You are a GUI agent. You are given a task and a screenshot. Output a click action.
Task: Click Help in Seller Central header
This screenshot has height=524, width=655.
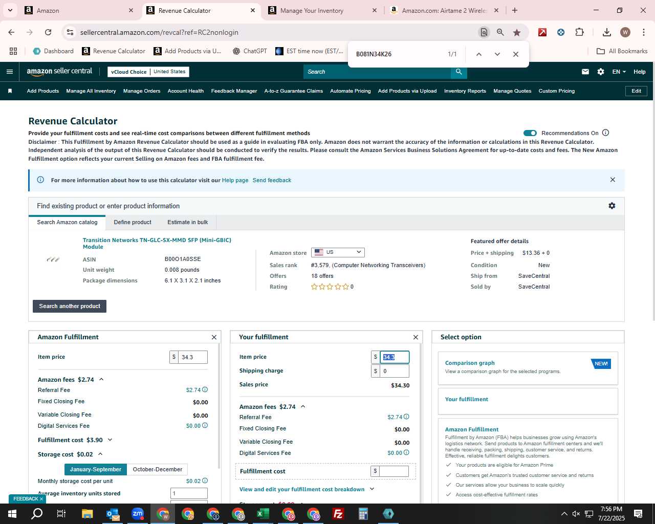point(640,72)
